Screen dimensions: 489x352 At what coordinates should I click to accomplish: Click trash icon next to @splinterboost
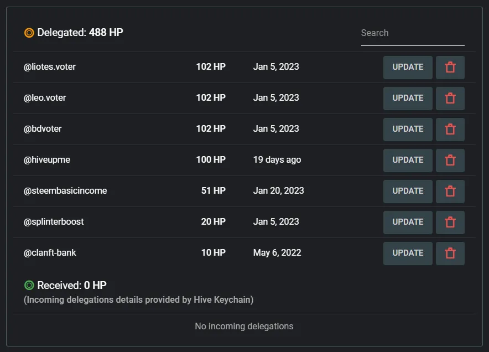450,222
